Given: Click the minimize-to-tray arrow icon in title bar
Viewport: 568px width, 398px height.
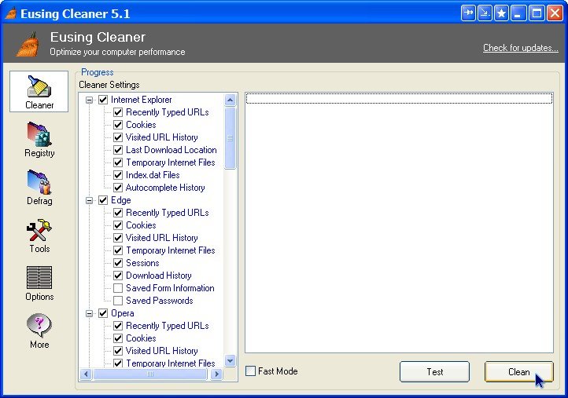Looking at the screenshot, I should tap(485, 13).
